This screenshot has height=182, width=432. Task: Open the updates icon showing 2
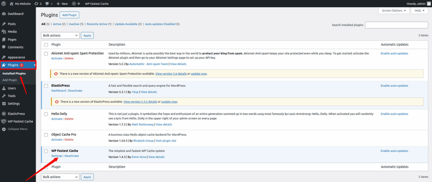pyautogui.click(x=38, y=4)
